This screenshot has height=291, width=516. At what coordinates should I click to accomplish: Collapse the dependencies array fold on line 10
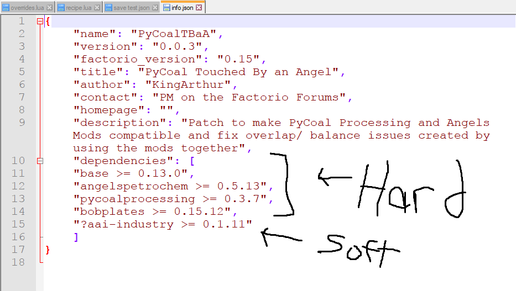[40, 161]
